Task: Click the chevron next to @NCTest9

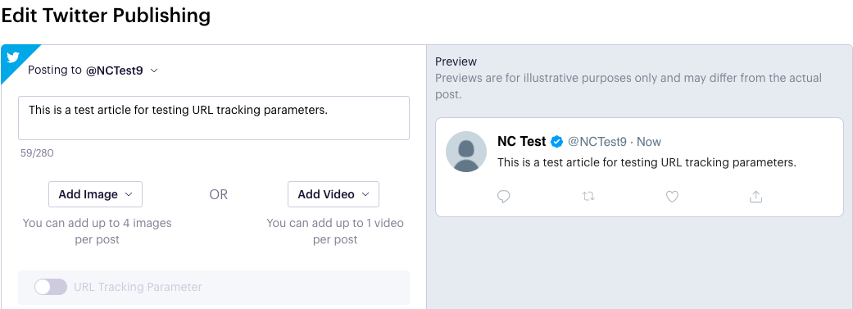Action: click(154, 70)
